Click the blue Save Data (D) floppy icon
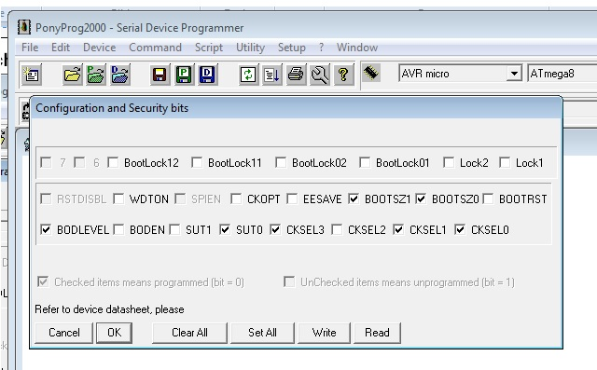Viewport: 597px width, 370px height. click(207, 75)
